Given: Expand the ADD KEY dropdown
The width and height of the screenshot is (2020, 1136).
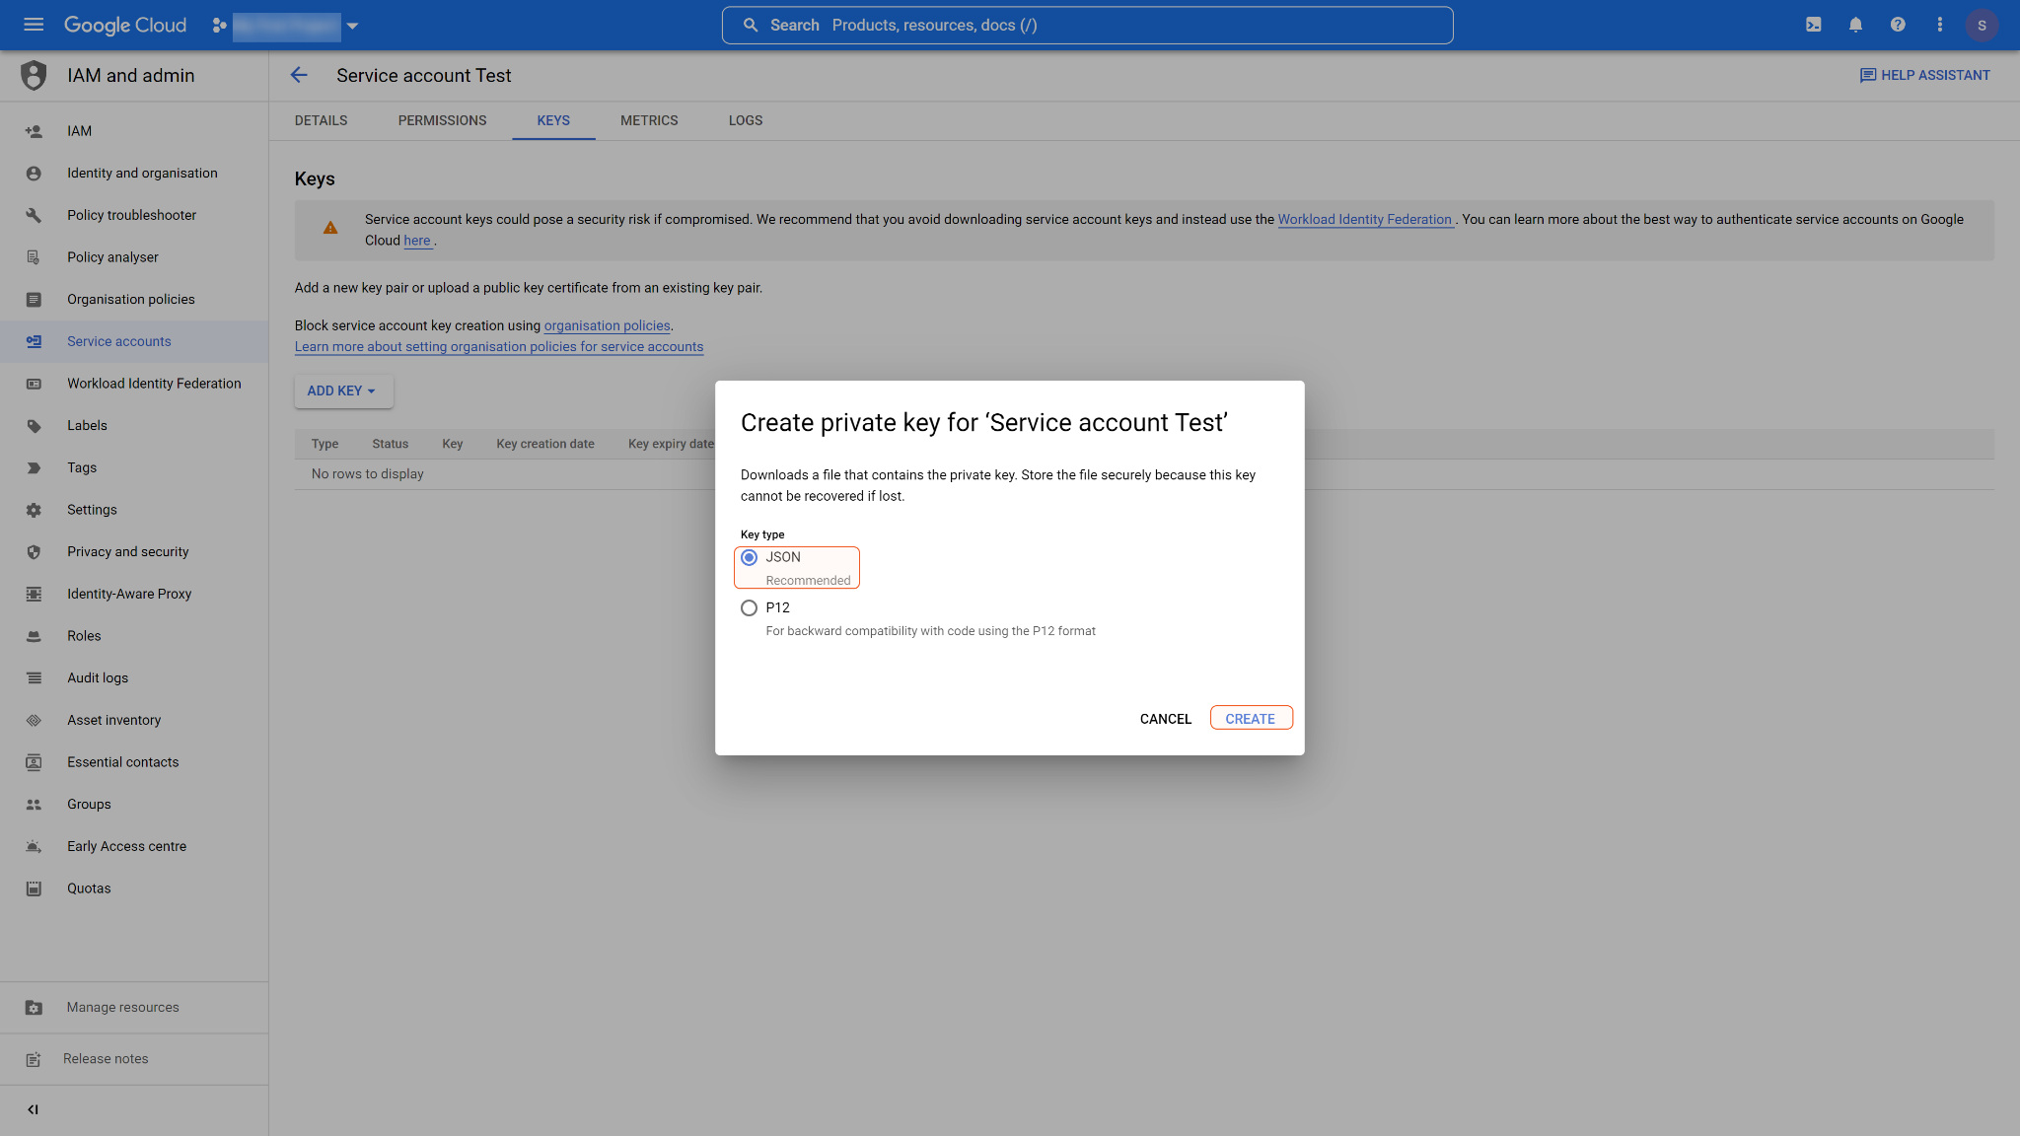Looking at the screenshot, I should pos(342,390).
